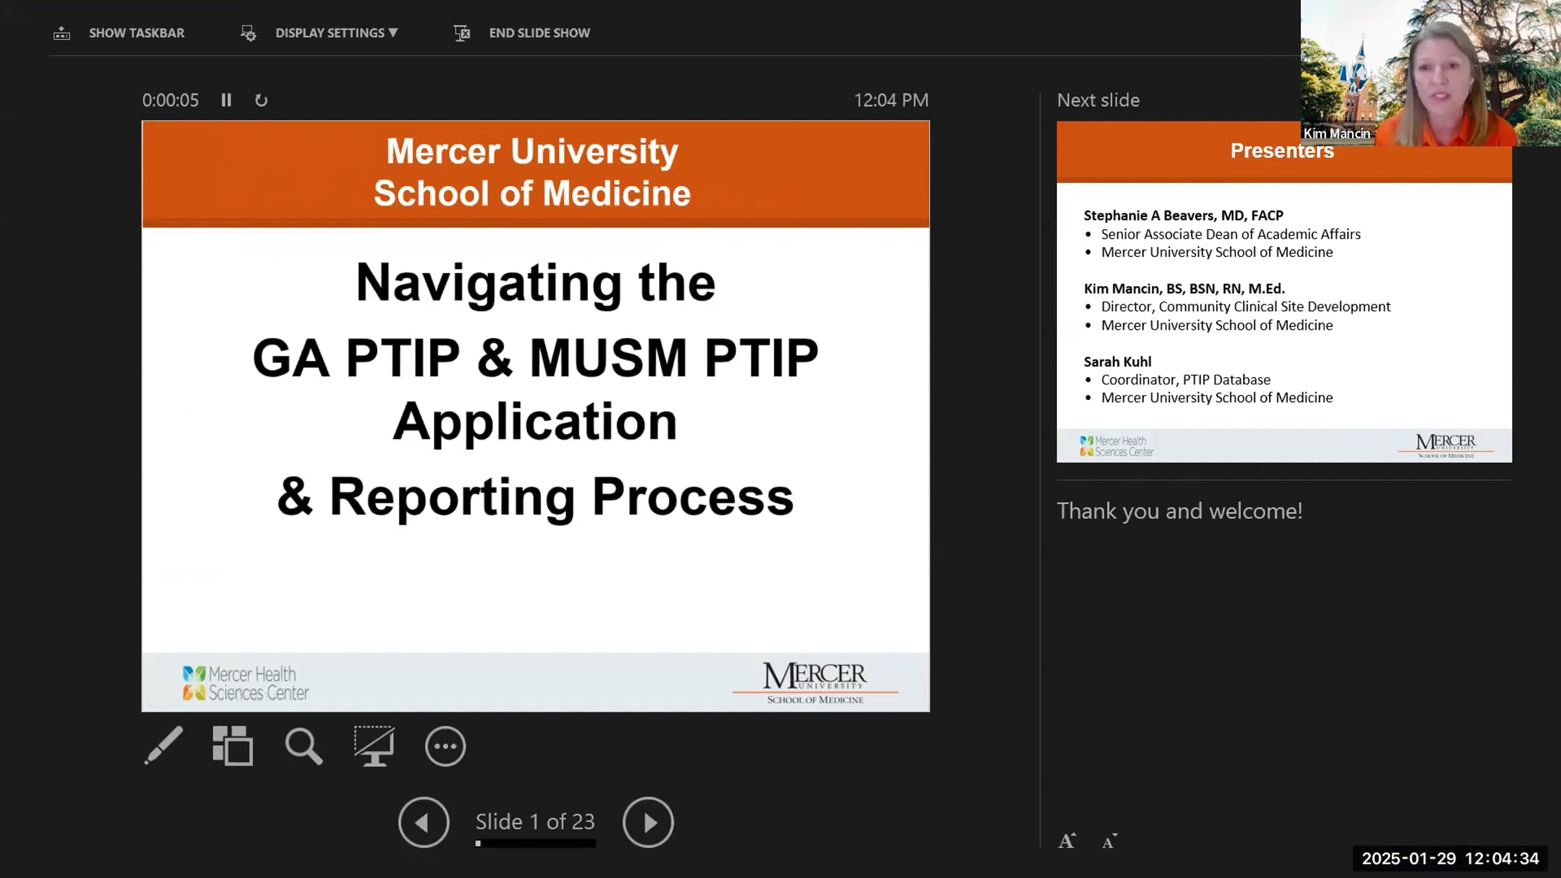Decrease the notes text size
Viewport: 1561px width, 878px height.
pyautogui.click(x=1110, y=841)
